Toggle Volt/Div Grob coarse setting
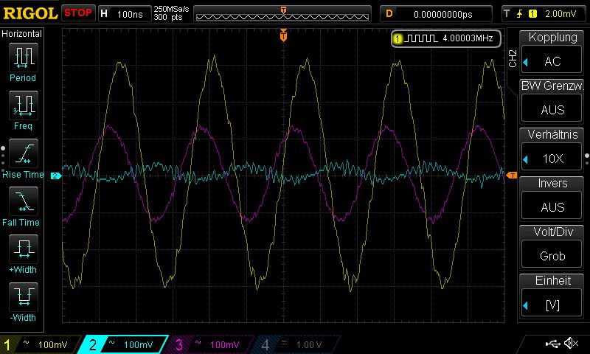Screen dimensions: 590x354 (x=552, y=256)
